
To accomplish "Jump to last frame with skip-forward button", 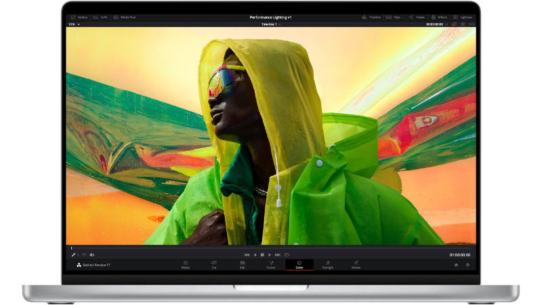I will click(278, 255).
